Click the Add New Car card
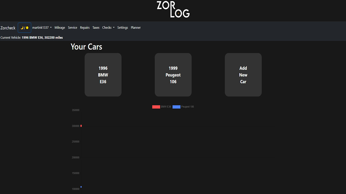 click(243, 75)
